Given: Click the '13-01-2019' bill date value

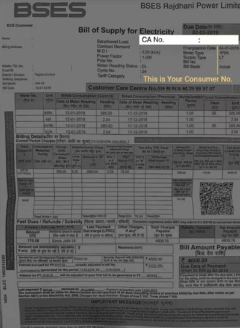Looking at the screenshot, I should (43, 88).
